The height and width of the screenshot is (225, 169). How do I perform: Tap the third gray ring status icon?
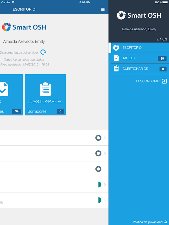pos(98,169)
